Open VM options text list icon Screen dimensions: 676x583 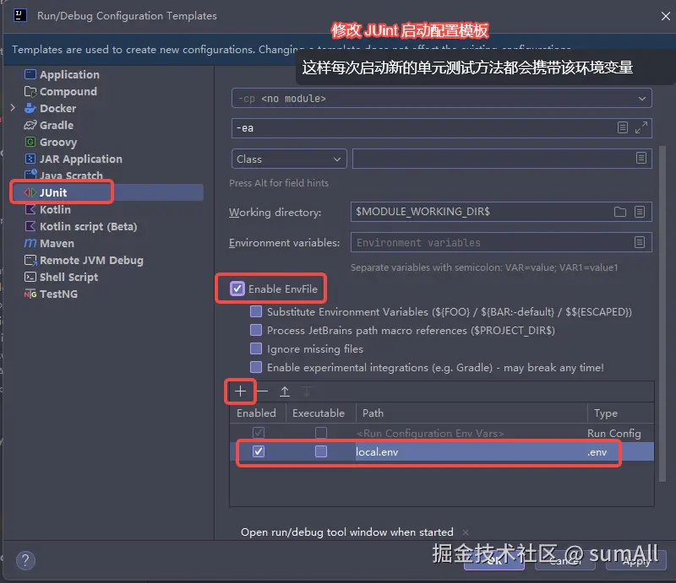click(622, 127)
